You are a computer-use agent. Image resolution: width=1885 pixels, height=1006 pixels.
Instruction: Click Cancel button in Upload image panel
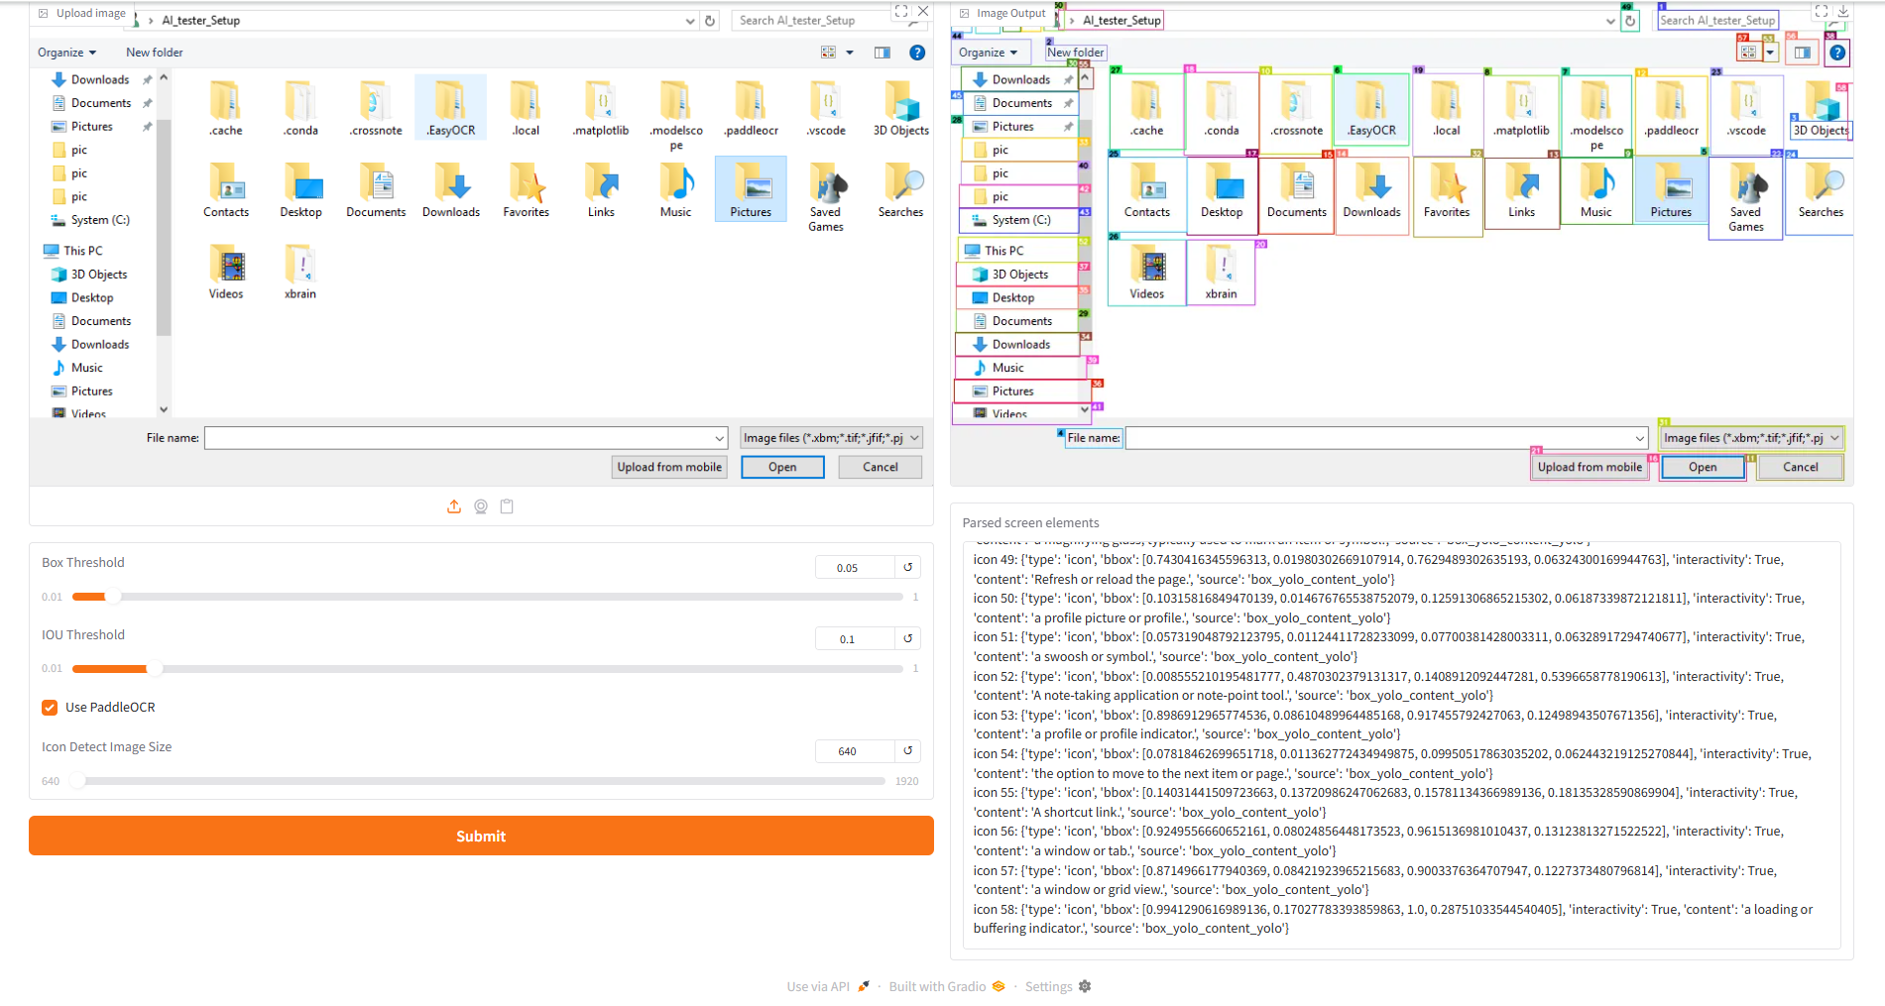[881, 467]
